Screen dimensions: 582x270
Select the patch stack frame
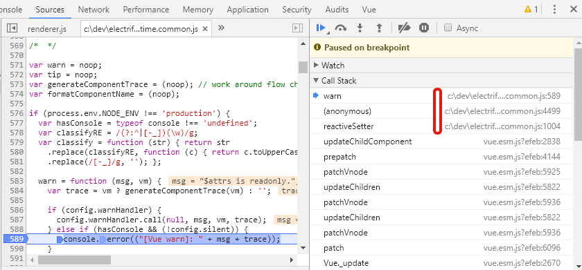[x=442, y=248]
